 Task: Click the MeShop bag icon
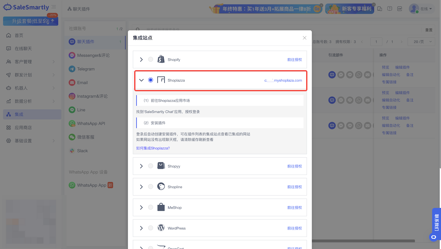161,207
